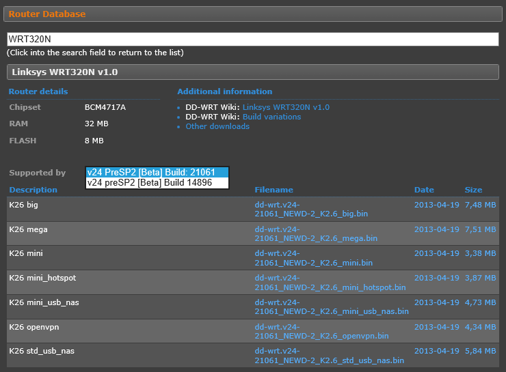Click the K26 mini_hotspot description cell
The height and width of the screenshot is (372, 506).
click(x=42, y=278)
